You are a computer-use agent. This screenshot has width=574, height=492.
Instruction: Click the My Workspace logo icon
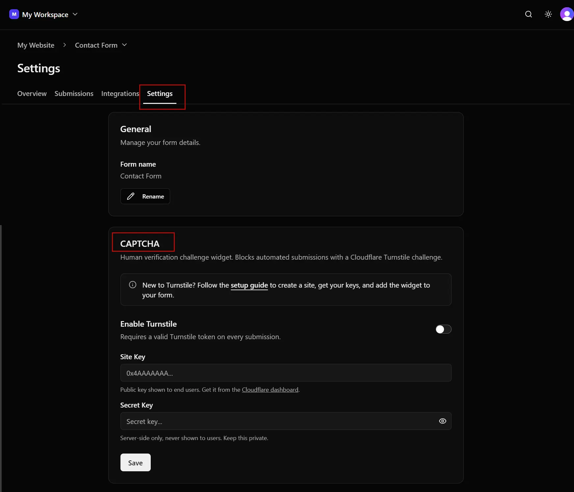(14, 14)
